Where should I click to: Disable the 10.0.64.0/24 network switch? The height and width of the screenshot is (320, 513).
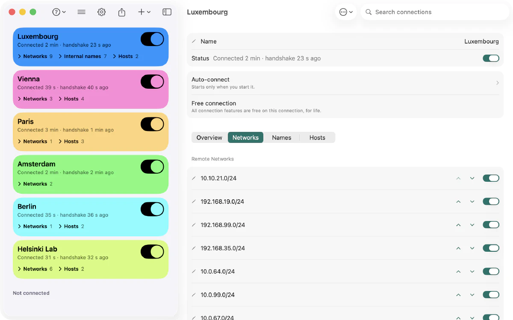pyautogui.click(x=491, y=271)
